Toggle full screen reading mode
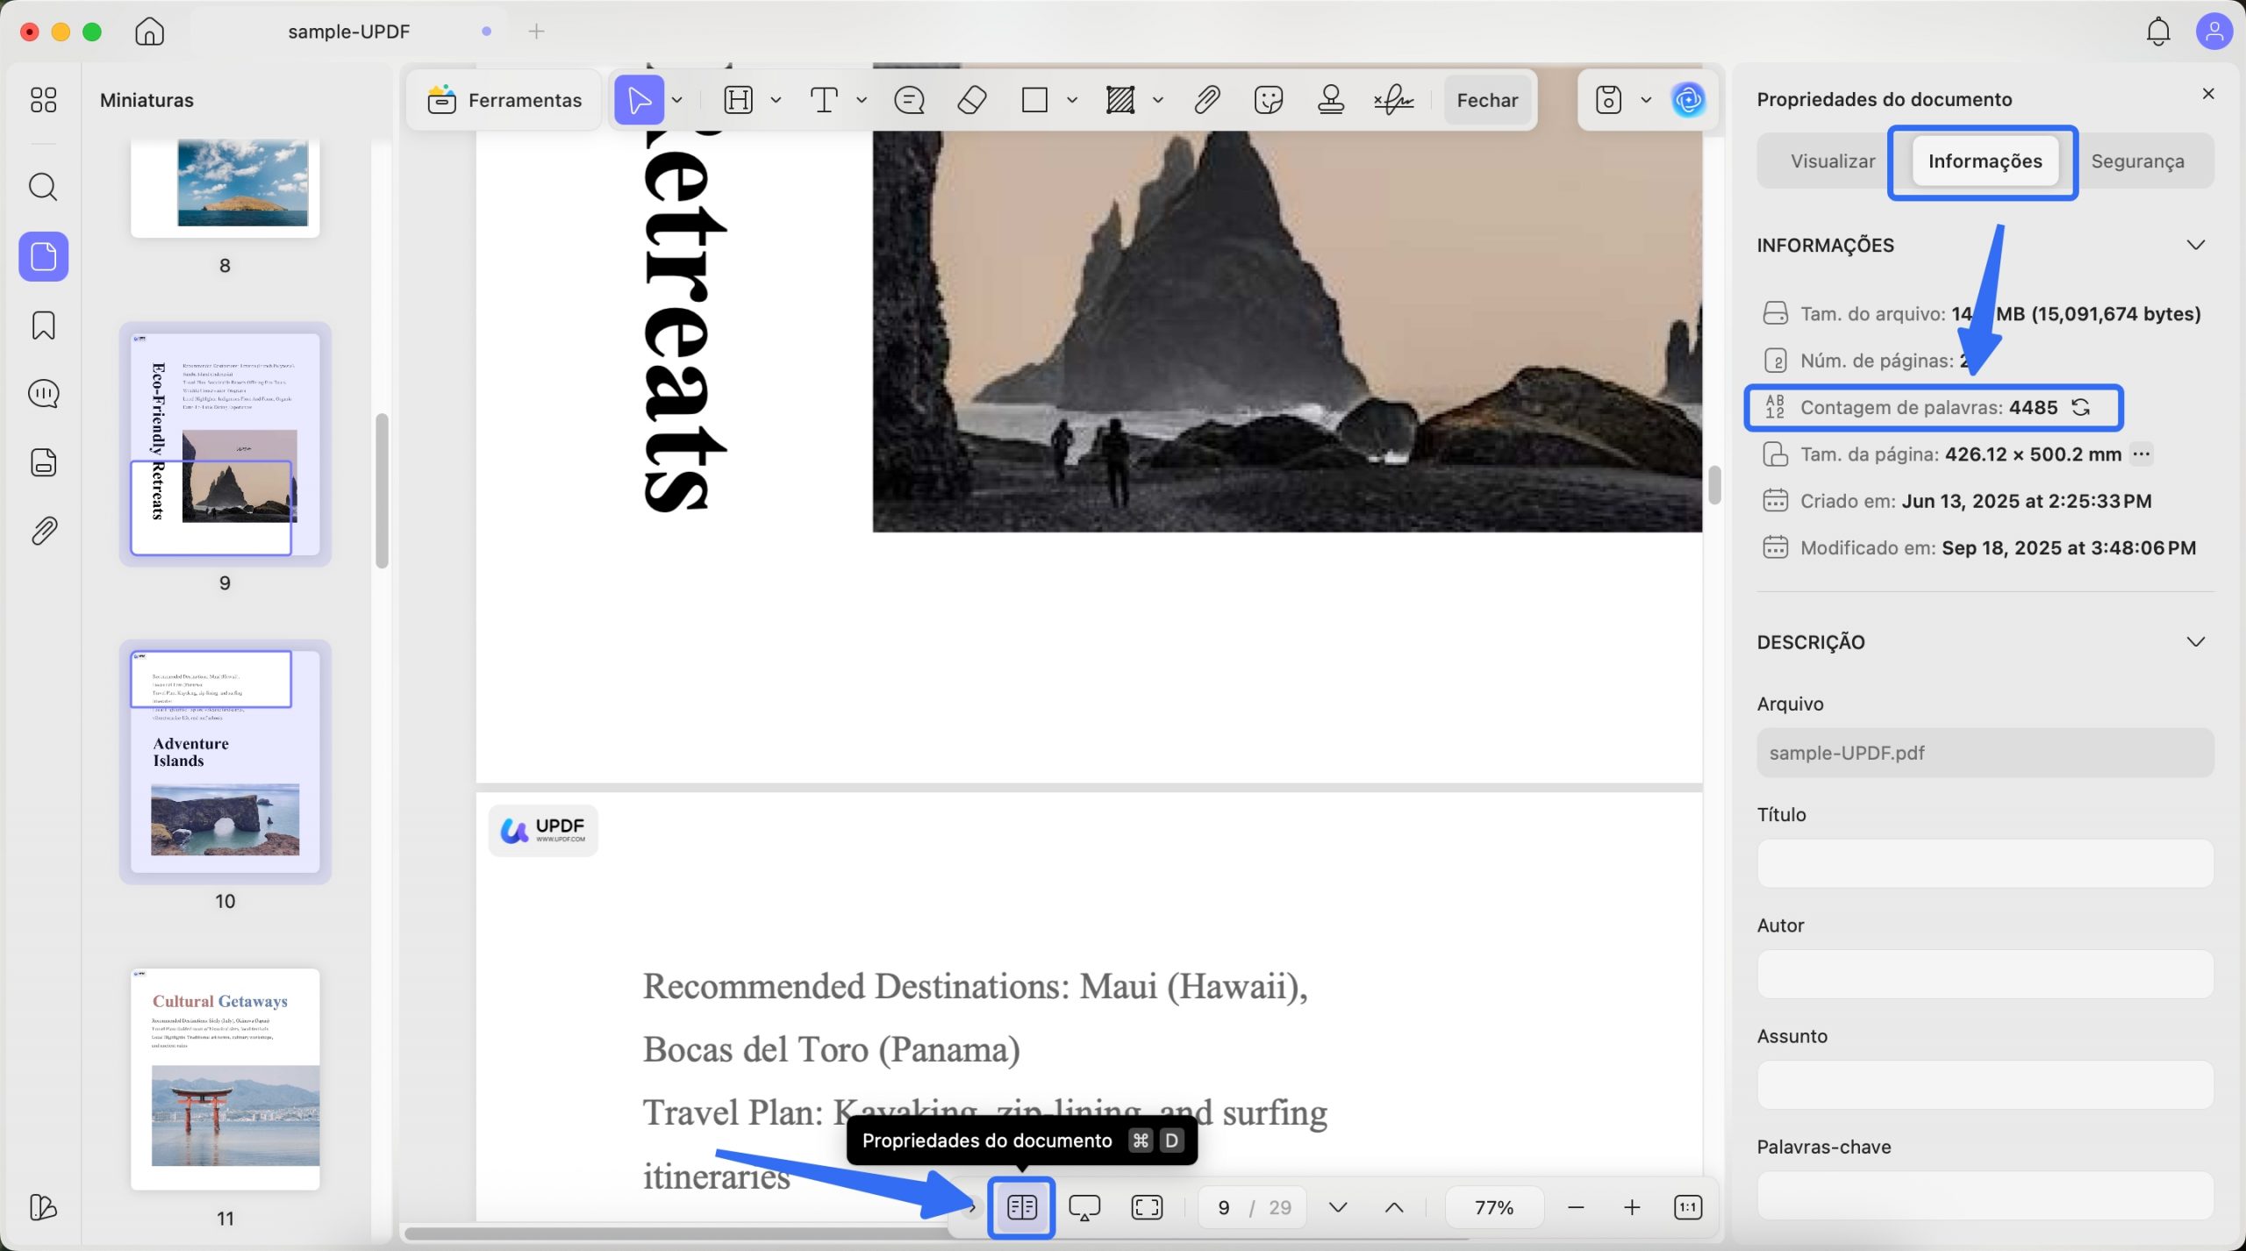Viewport: 2246px width, 1251px height. 1147,1207
